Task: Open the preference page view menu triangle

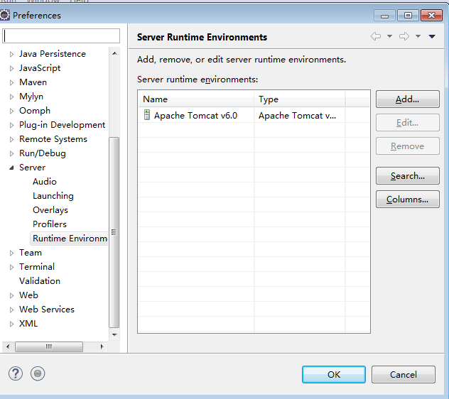Action: pos(432,36)
